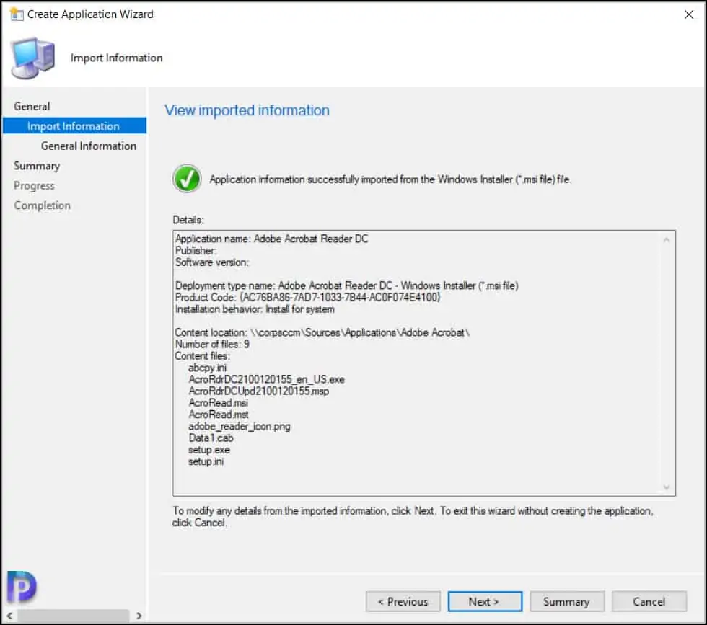Click the green success checkmark icon
Image resolution: width=707 pixels, height=625 pixels.
[x=187, y=179]
